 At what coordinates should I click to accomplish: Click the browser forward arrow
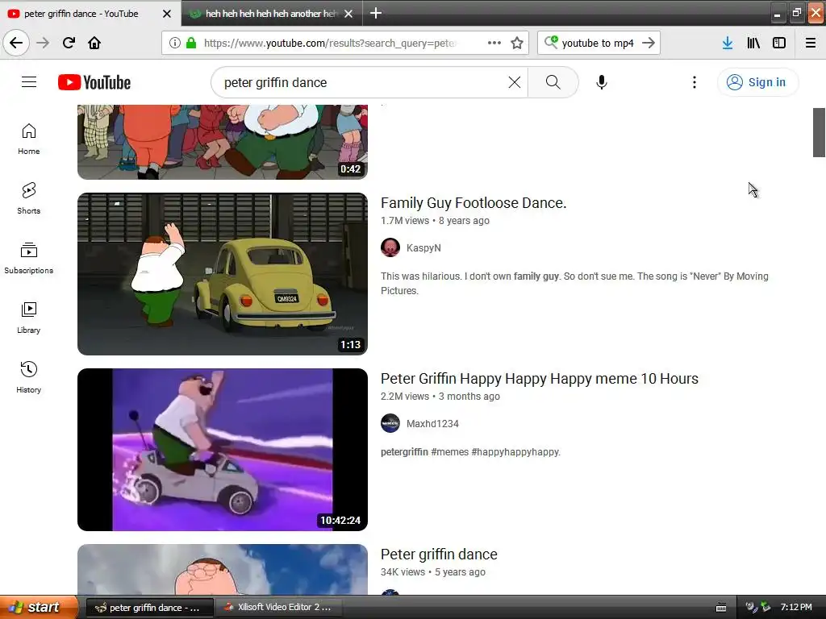pos(44,43)
